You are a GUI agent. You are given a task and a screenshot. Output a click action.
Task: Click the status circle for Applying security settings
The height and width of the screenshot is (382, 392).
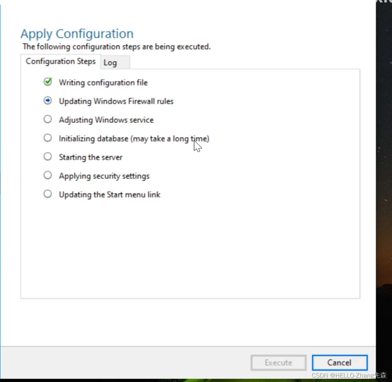coord(48,175)
